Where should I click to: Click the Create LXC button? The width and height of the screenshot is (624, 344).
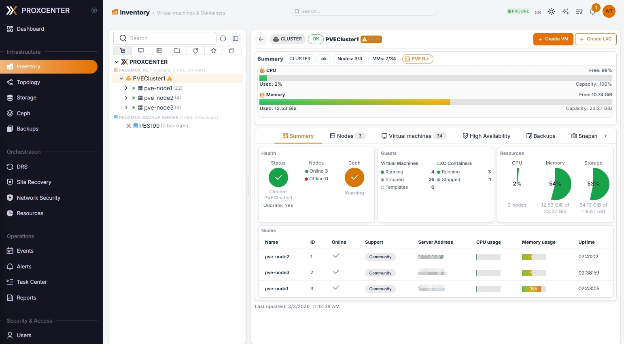[x=595, y=39]
